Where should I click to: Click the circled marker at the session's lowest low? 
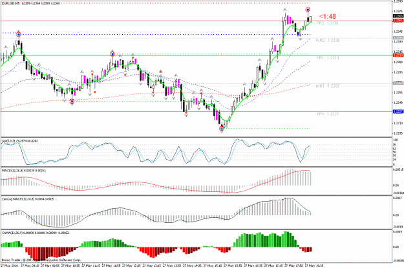pos(221,128)
